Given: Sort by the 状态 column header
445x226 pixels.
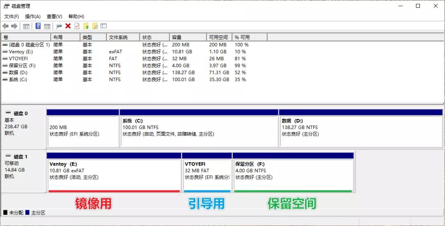Looking at the screenshot, I should (155, 37).
